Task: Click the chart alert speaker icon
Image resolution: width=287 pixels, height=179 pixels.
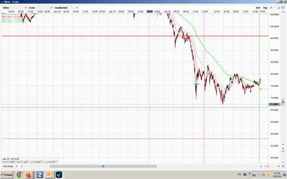Action: (x=279, y=8)
